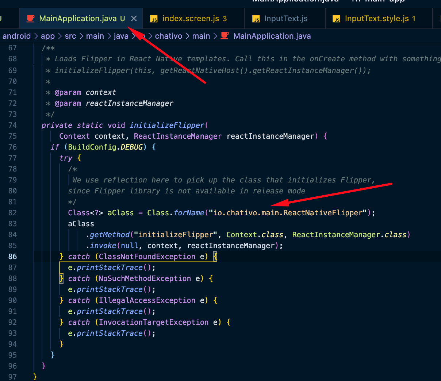Click line number 86 in the gutter
This screenshot has width=441, height=381.
coord(12,257)
